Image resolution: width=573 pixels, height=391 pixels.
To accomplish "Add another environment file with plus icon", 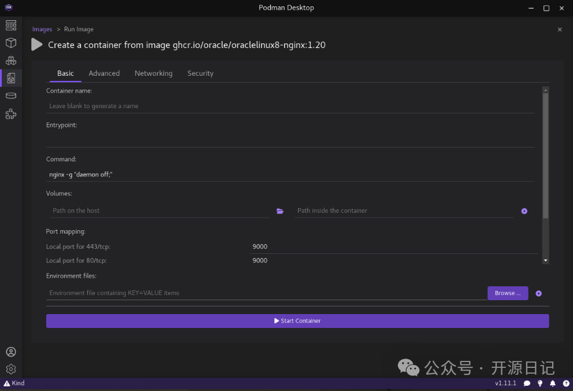I will pos(538,293).
